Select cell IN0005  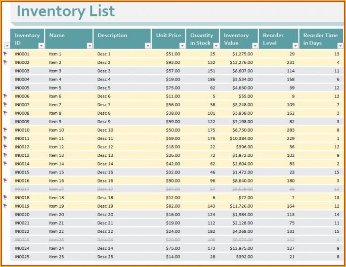(x=22, y=88)
